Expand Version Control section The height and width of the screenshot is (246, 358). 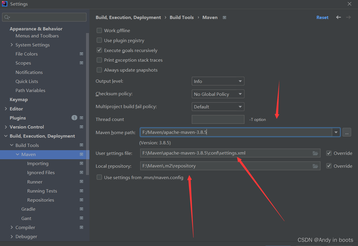[x=6, y=127]
